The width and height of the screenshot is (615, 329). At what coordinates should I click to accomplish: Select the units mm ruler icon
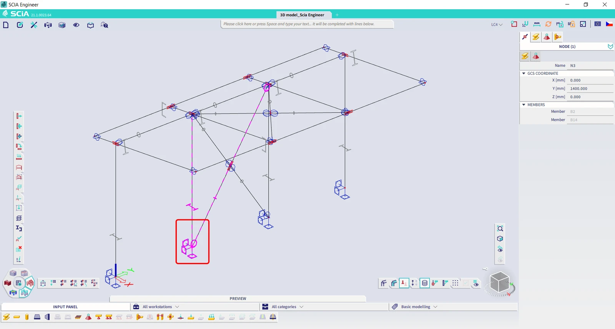click(537, 24)
